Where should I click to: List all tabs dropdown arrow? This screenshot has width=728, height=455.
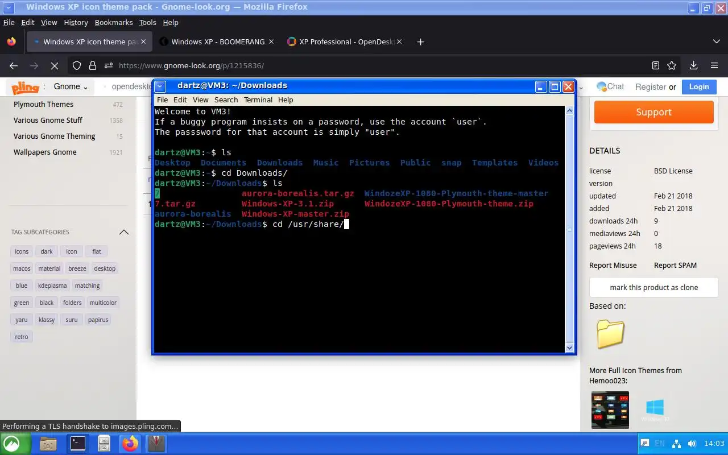tap(717, 42)
